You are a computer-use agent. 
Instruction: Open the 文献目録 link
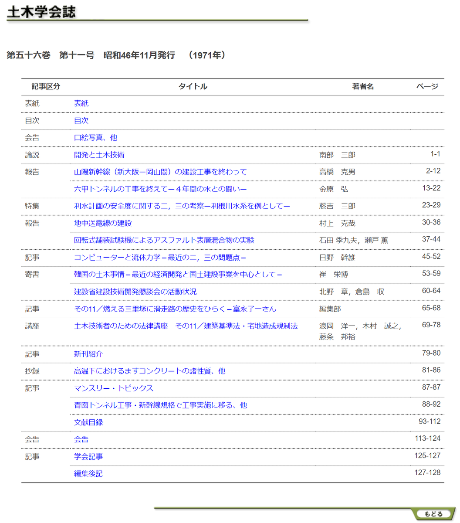(88, 422)
